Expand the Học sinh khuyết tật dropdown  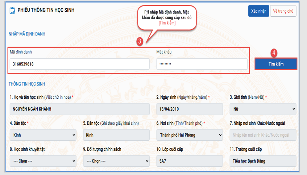(x=42, y=161)
